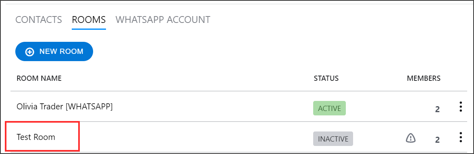Open the three-dot menu for Test Room

tap(460, 137)
